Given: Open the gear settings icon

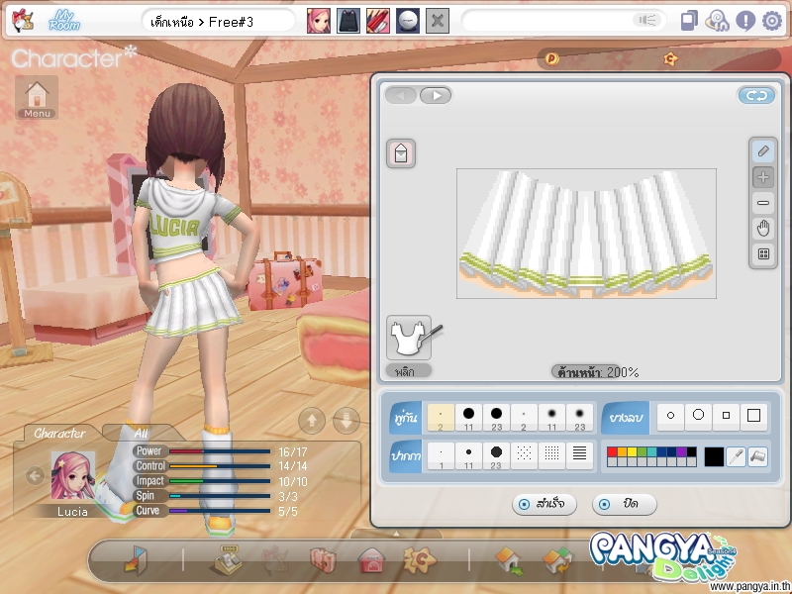Looking at the screenshot, I should [772, 21].
